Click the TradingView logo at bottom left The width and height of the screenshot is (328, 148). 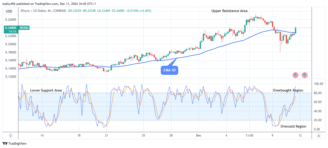(x=15, y=144)
